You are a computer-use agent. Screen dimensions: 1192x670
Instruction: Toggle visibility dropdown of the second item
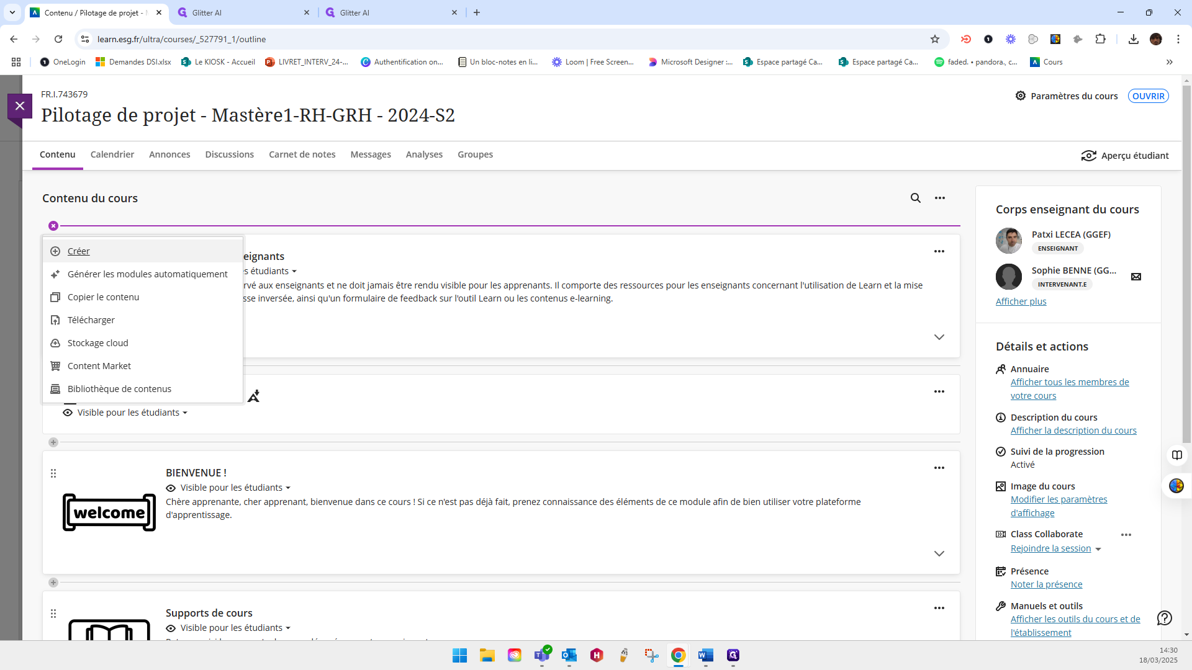point(125,413)
